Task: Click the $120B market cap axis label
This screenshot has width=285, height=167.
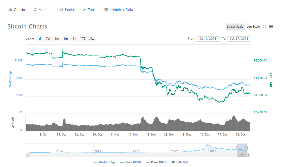Action: [x=19, y=61]
